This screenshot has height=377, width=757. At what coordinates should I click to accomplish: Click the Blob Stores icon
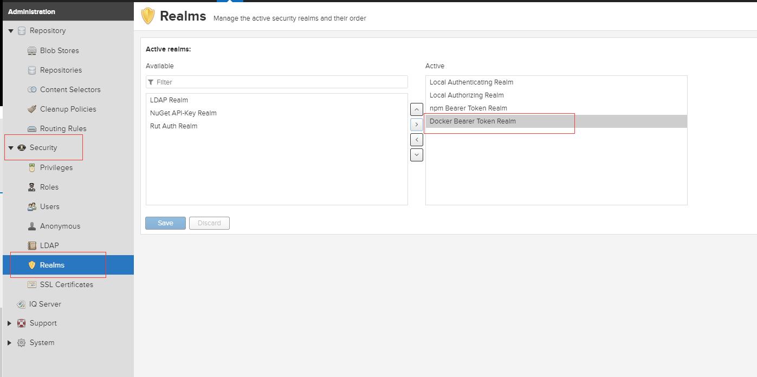click(x=32, y=50)
